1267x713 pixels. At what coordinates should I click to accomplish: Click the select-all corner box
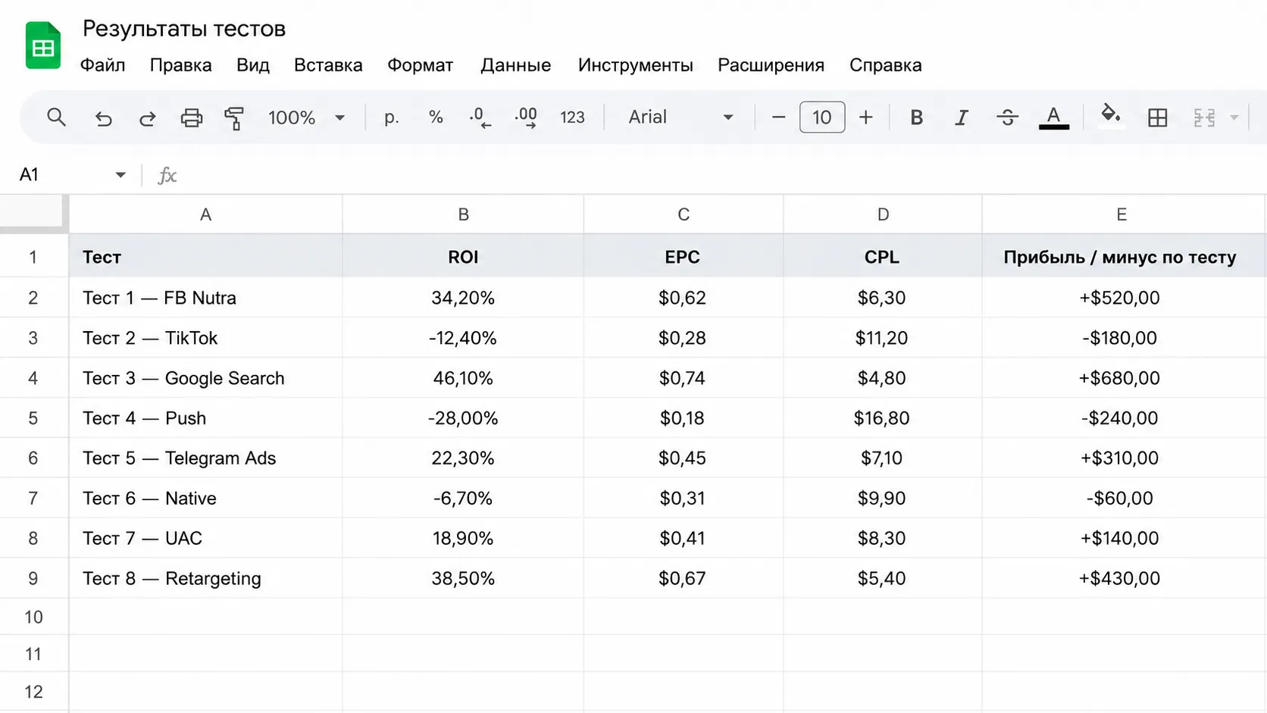pos(33,212)
